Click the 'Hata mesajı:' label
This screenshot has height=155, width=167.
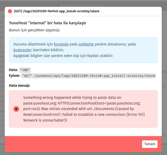tap(20, 85)
